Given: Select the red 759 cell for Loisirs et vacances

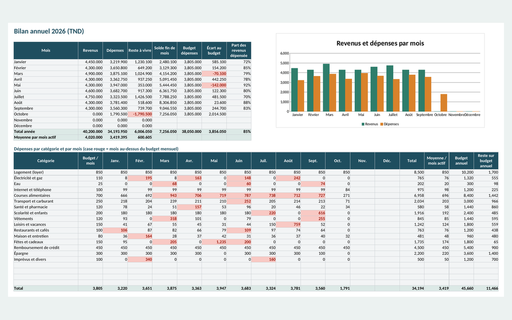Looking at the screenshot, I should [288, 224].
